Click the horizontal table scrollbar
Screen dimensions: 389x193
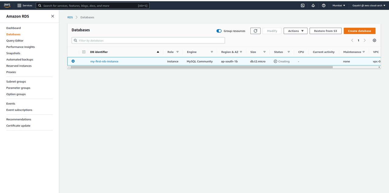coord(201,67)
